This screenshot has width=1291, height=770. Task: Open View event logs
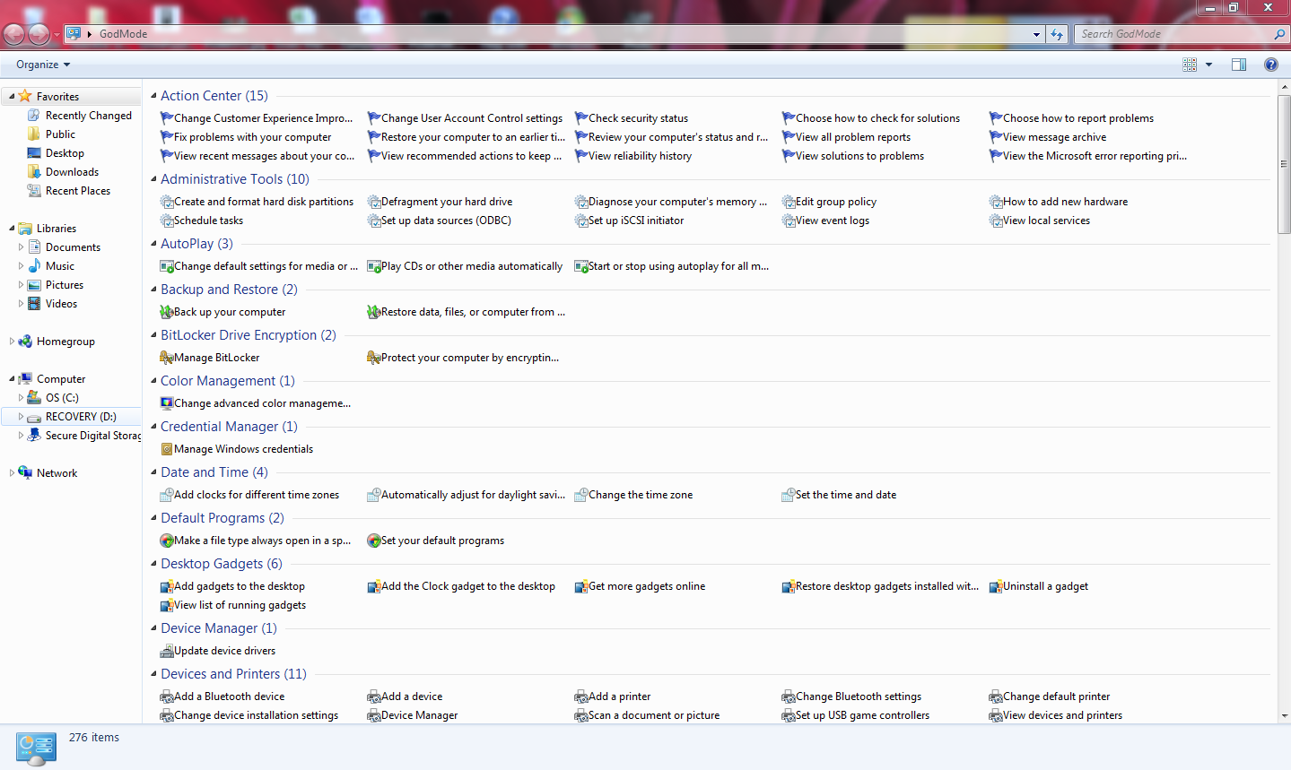click(x=833, y=221)
